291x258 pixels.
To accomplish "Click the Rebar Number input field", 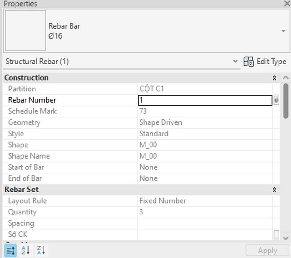I will point(205,100).
